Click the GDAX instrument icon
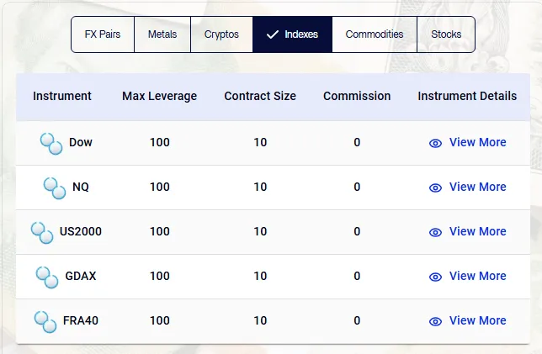 (x=47, y=277)
